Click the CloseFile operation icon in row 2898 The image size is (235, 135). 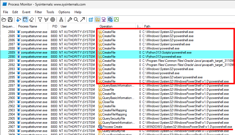point(100,90)
